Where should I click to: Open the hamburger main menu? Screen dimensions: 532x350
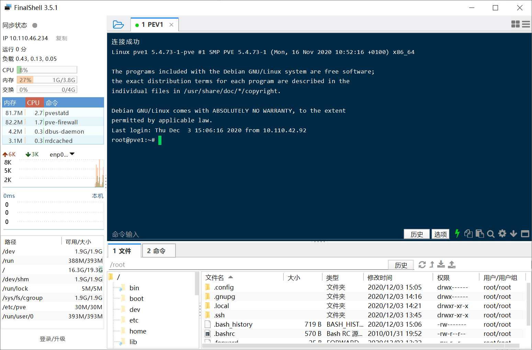click(526, 24)
